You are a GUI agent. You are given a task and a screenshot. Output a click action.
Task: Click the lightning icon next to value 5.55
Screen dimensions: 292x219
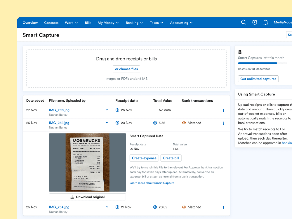coord(155,123)
